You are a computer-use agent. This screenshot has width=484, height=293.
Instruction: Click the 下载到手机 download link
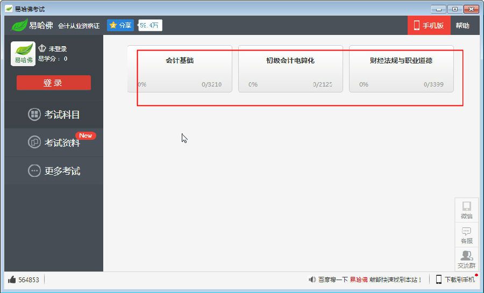[x=460, y=280]
